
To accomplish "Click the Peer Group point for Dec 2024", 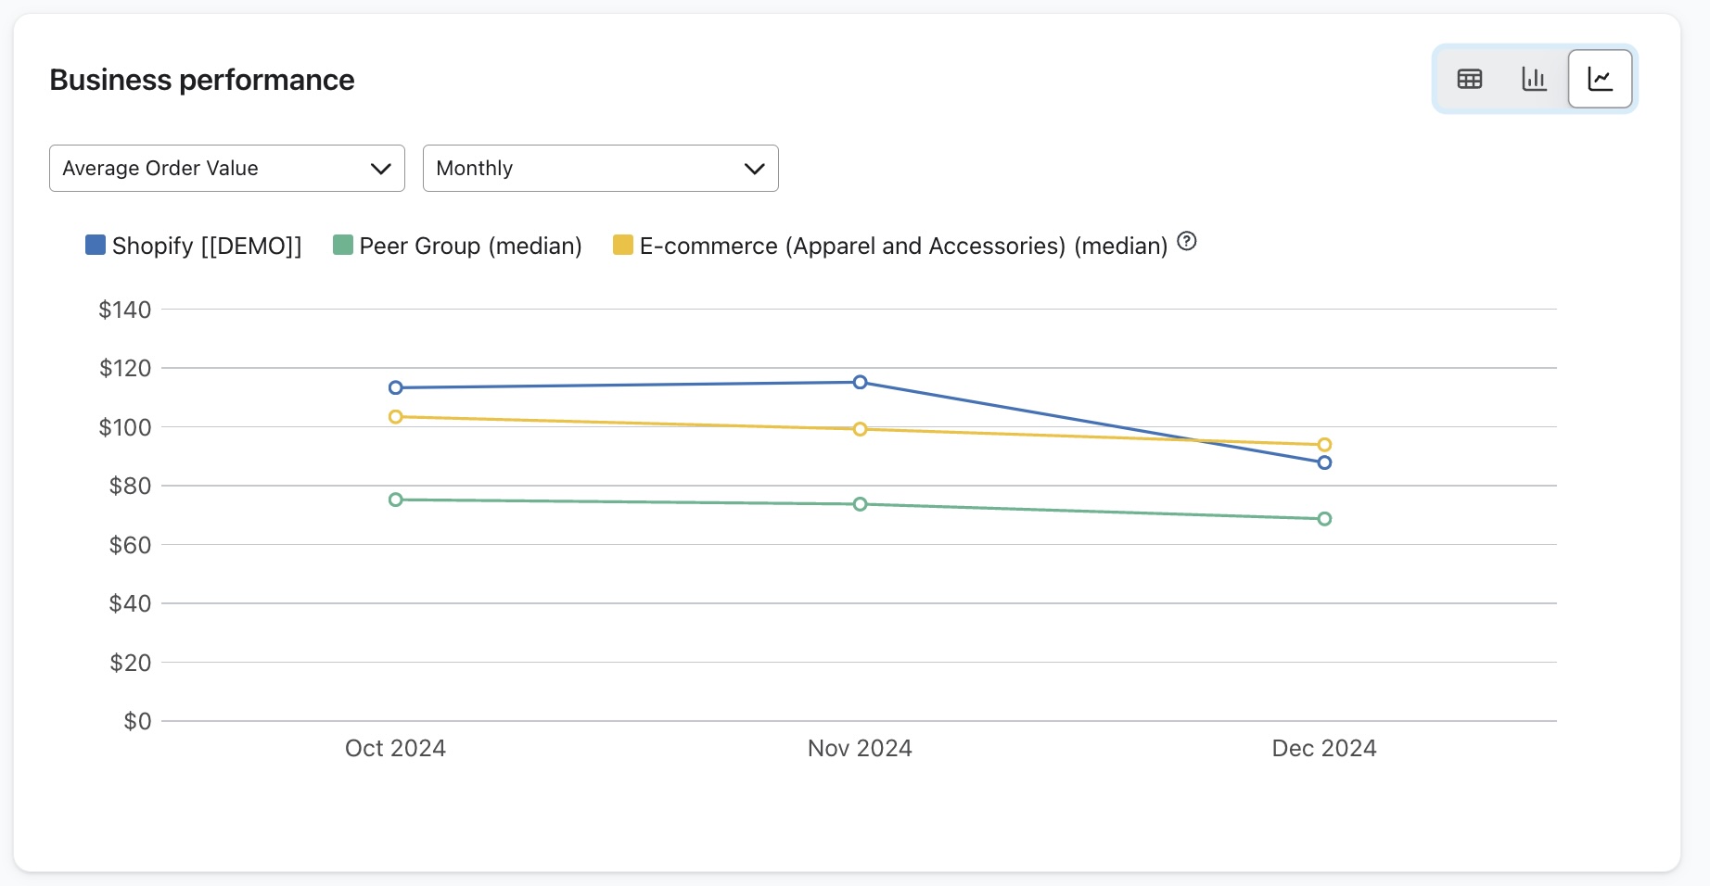I will pos(1324,519).
